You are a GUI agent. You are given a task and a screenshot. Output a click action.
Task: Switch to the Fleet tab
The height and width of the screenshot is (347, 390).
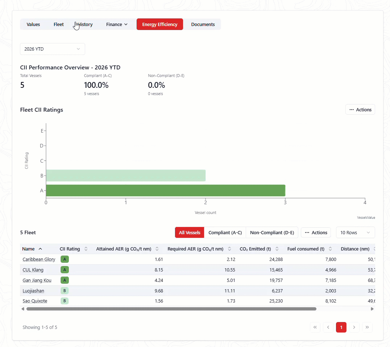tap(59, 24)
